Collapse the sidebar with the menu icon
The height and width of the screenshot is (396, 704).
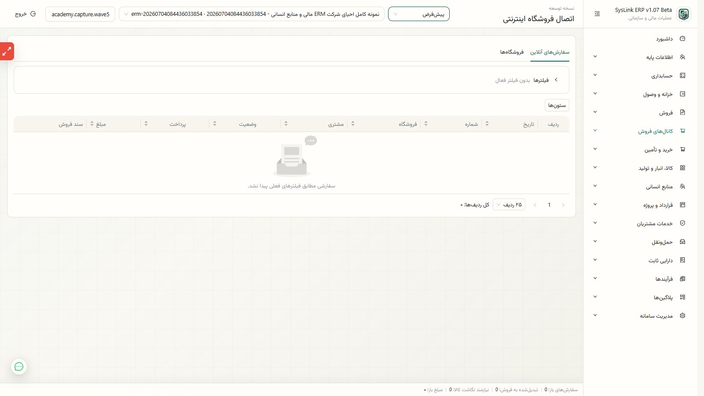click(597, 14)
